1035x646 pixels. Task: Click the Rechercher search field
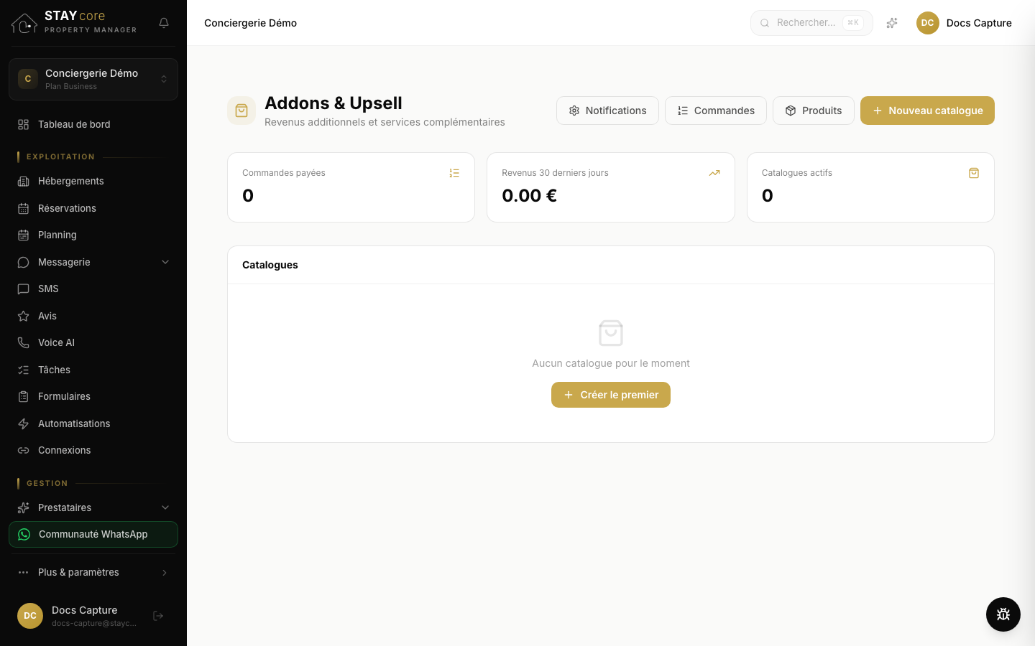coord(811,23)
